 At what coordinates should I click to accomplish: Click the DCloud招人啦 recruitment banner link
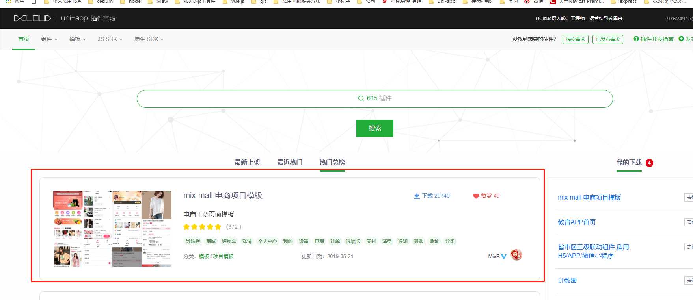point(579,19)
